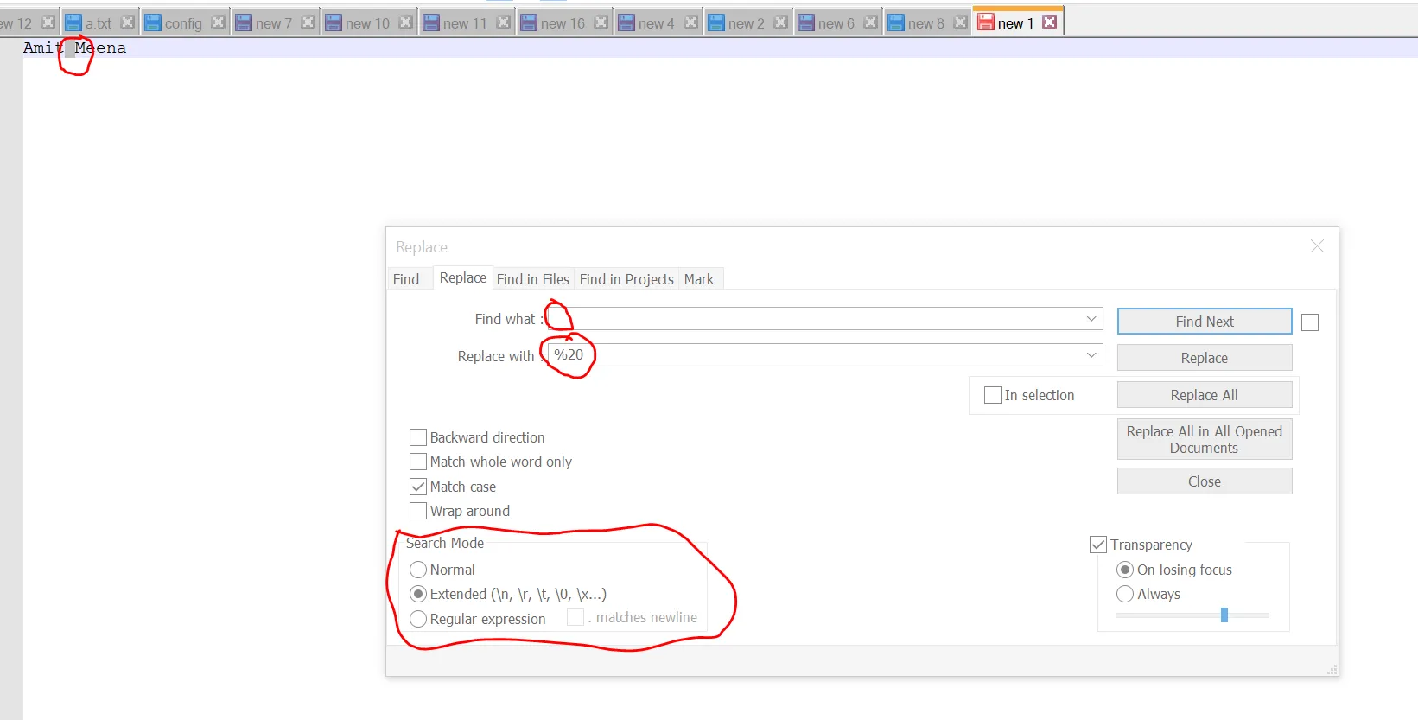Click the Find Next button
1418x720 pixels.
click(x=1205, y=322)
